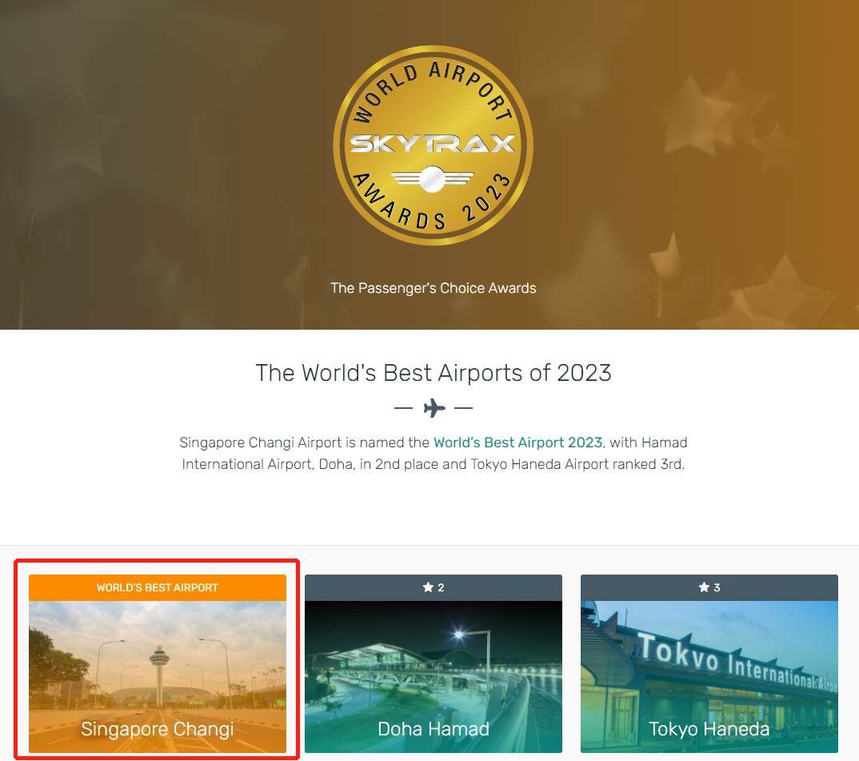Click the rank number 3 on Tokyo card

coord(717,587)
